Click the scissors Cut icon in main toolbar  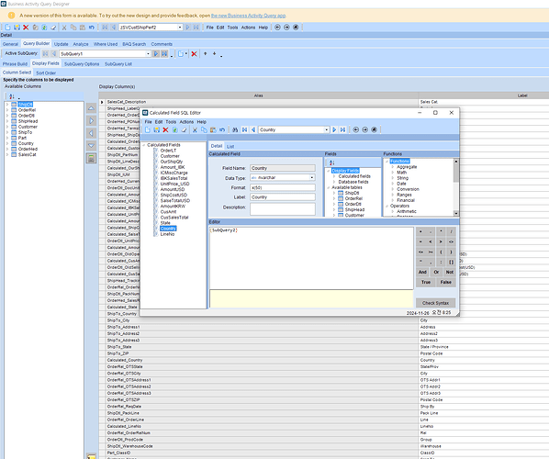click(64, 28)
